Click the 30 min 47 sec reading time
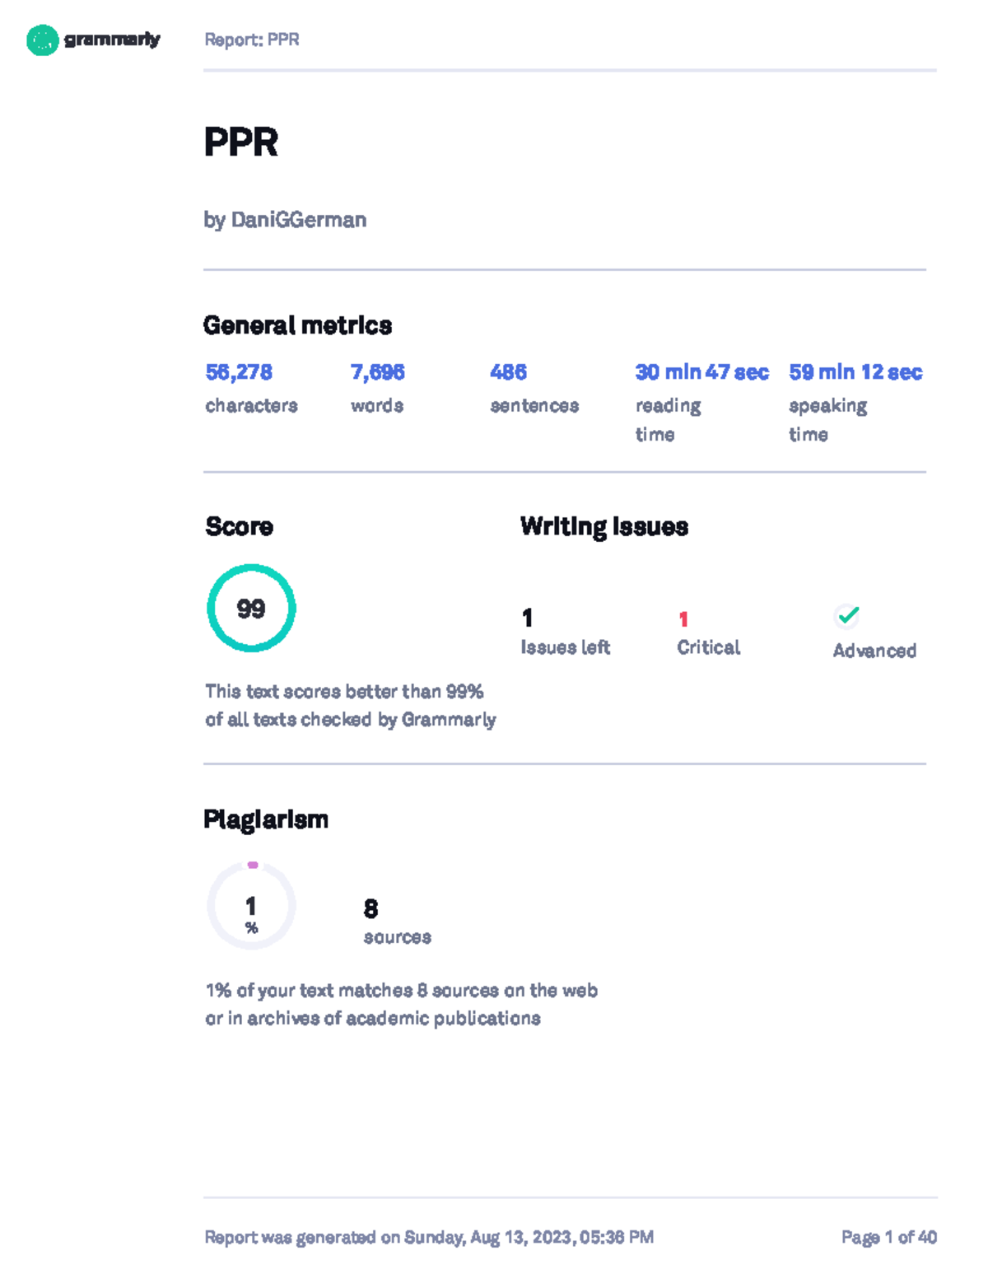The height and width of the screenshot is (1279, 988). click(701, 372)
